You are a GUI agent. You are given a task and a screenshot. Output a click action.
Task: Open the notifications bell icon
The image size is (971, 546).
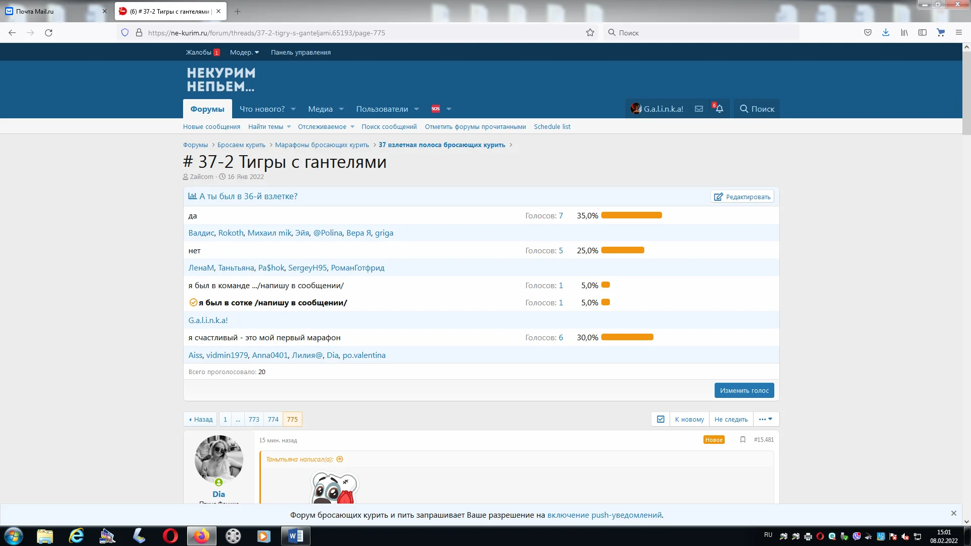tap(719, 109)
